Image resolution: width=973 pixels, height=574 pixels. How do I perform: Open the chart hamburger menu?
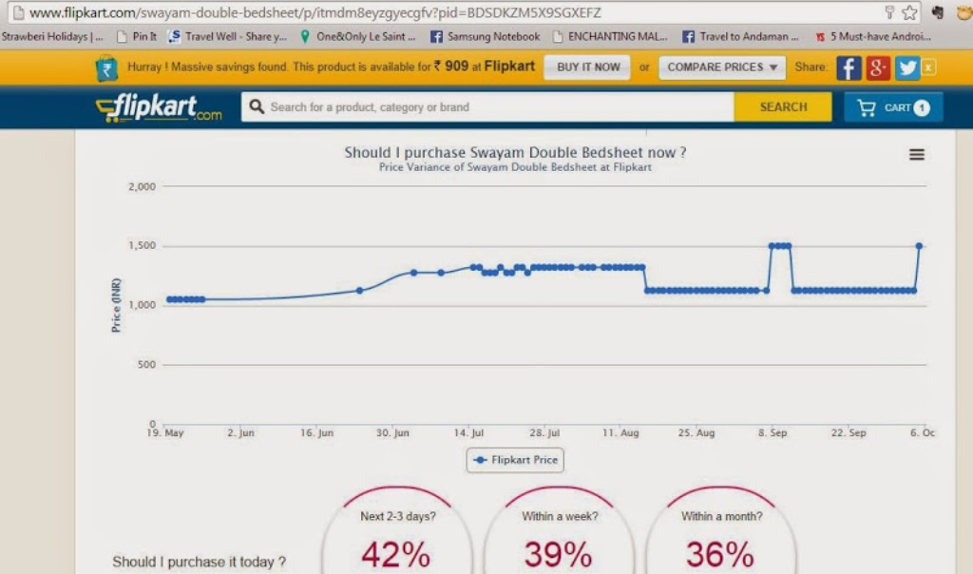click(x=917, y=155)
